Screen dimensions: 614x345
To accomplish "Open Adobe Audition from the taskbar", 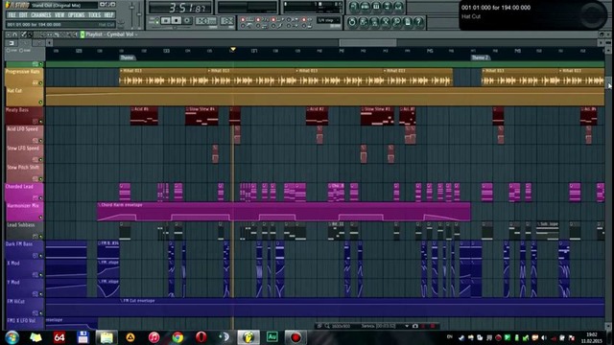I will (x=272, y=337).
